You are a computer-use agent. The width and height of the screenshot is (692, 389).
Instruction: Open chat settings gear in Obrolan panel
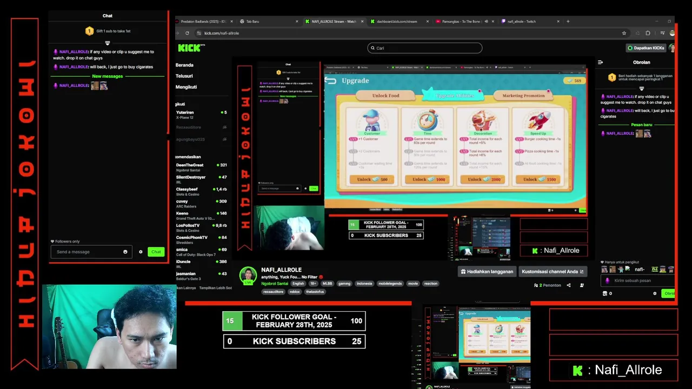click(x=655, y=293)
